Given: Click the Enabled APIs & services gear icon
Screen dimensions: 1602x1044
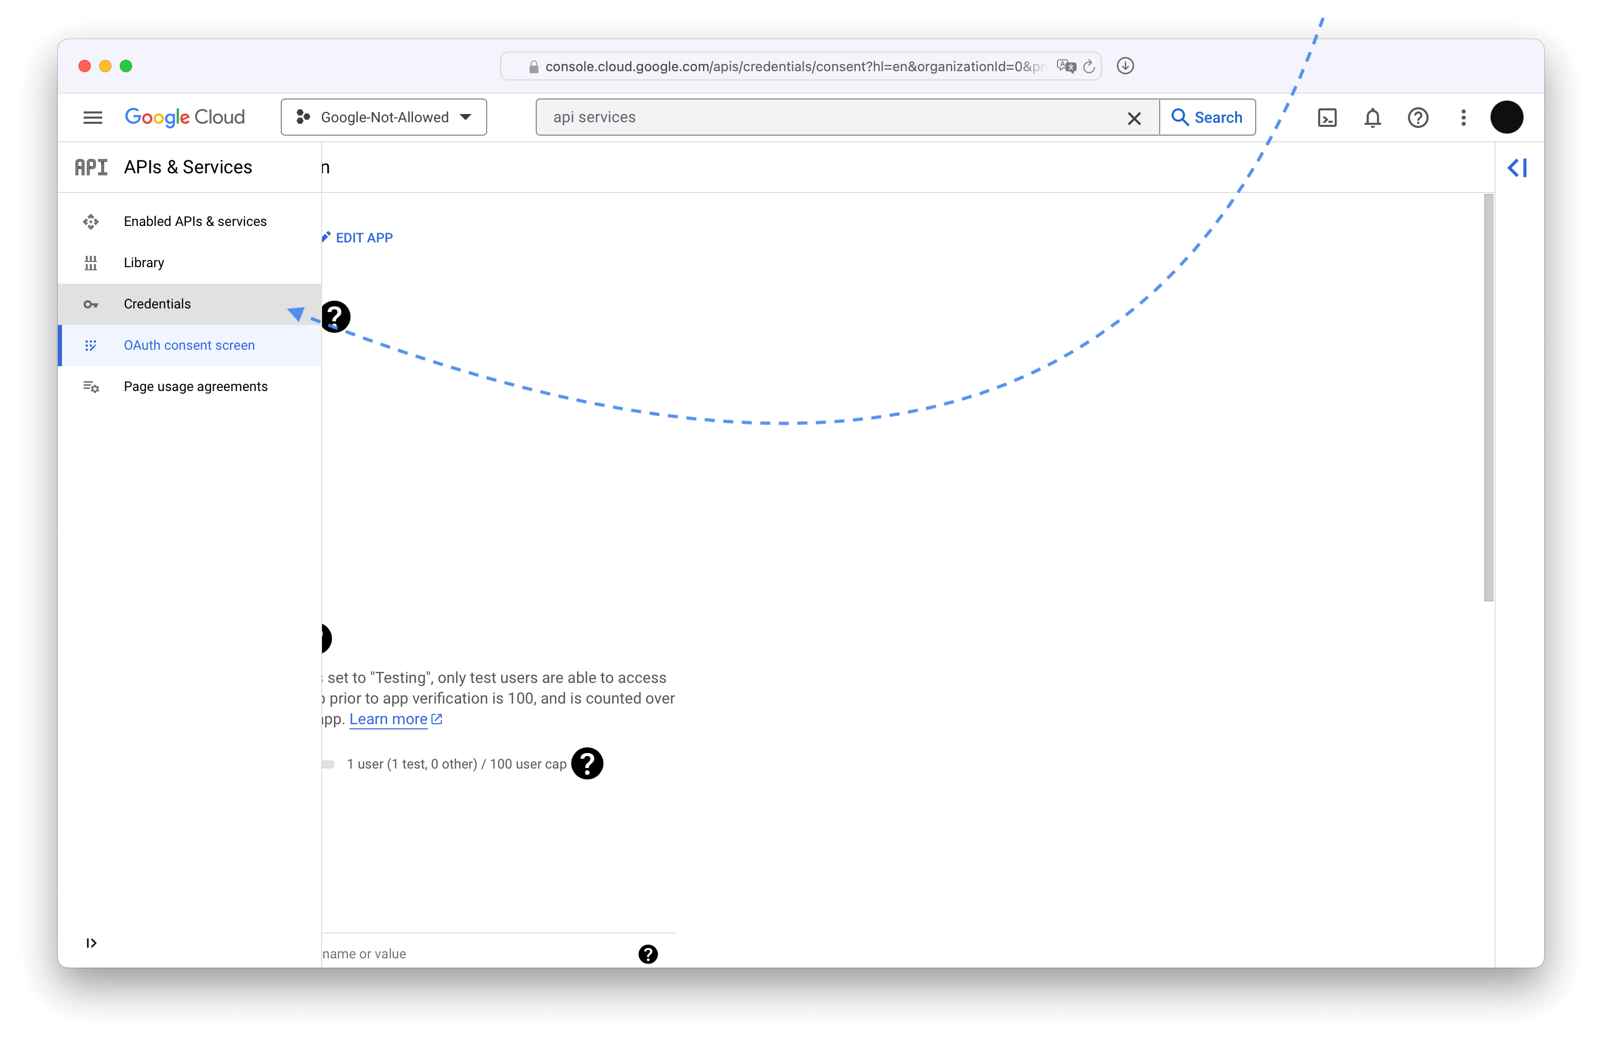Looking at the screenshot, I should [92, 220].
